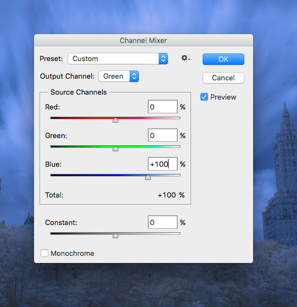The height and width of the screenshot is (307, 297).
Task: Open the Preset dropdown showing Custom
Action: (118, 58)
